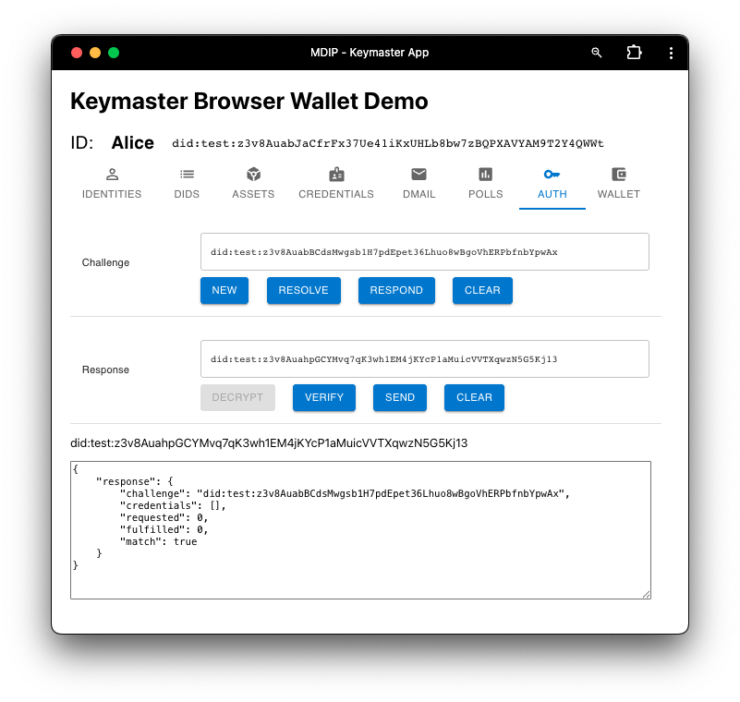Select the Assets cube icon
The width and height of the screenshot is (740, 702).
[253, 174]
